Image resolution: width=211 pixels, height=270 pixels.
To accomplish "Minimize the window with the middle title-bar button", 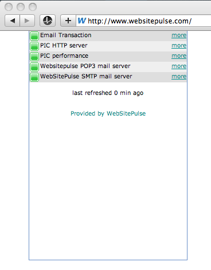I will pos(21,7).
